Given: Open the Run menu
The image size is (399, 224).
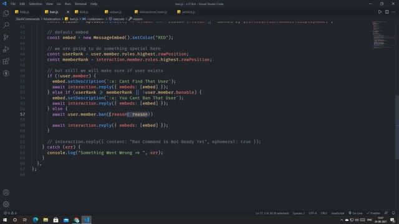Looking at the screenshot, I should click(68, 4).
